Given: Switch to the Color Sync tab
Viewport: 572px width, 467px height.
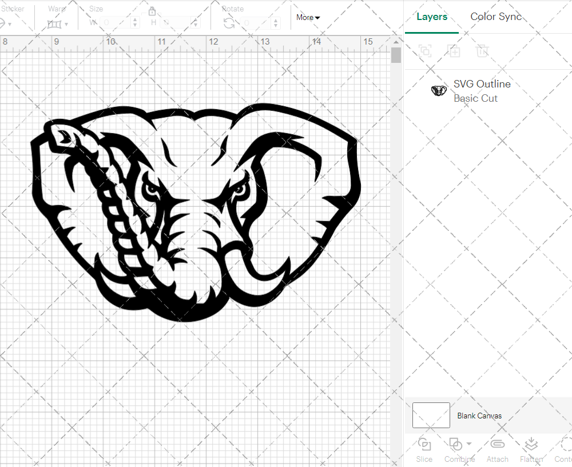Looking at the screenshot, I should pos(496,17).
